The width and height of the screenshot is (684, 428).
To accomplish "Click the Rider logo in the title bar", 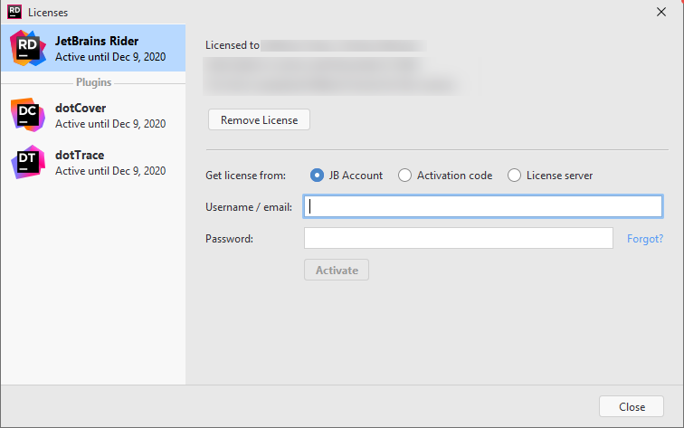I will click(x=14, y=12).
